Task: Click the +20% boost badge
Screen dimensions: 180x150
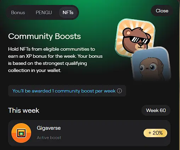Action: 155,133
